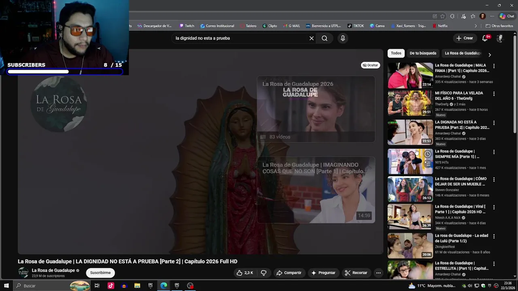Viewport: 518px width, 291px height.
Task: Open La Rosa de Guadalupe channel name link
Action: pyautogui.click(x=53, y=270)
